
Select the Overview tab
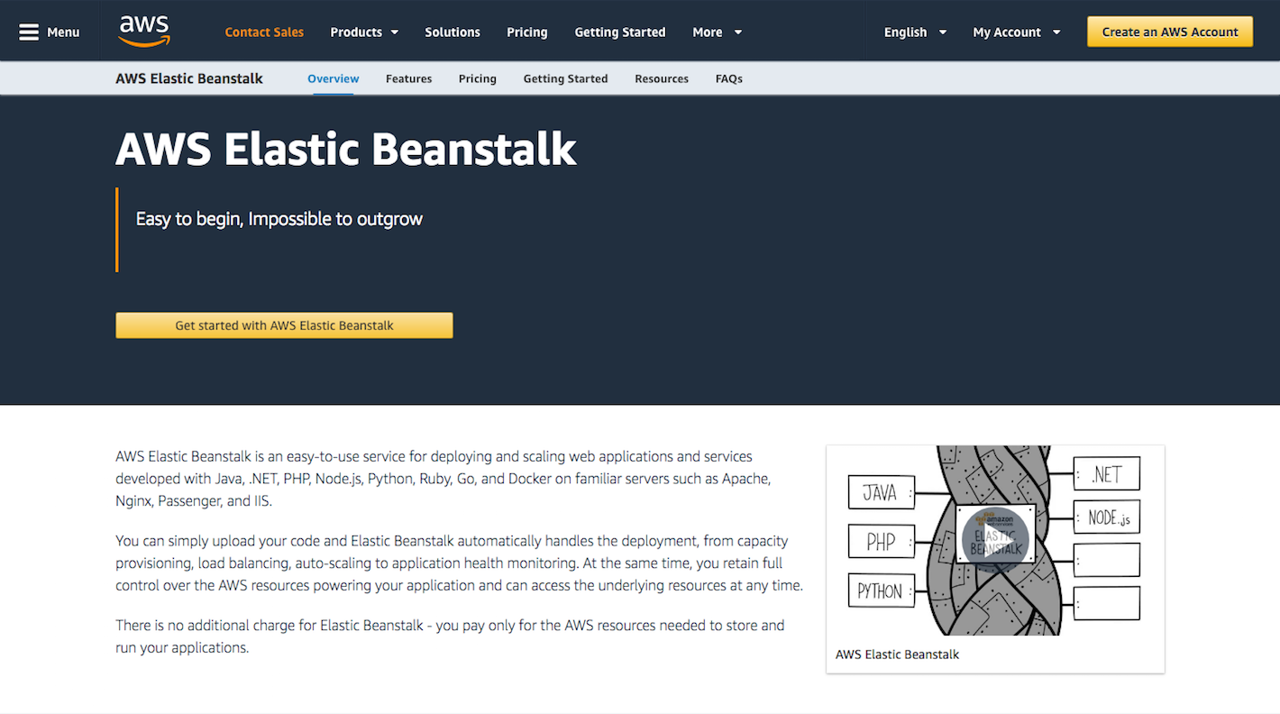click(334, 78)
